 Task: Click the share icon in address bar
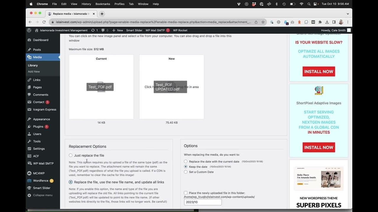click(x=256, y=22)
